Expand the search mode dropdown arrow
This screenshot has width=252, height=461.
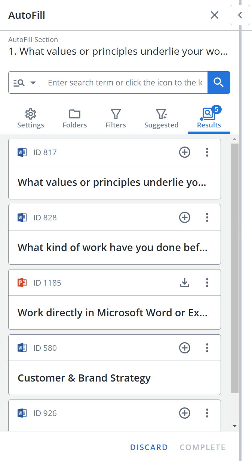(x=33, y=83)
